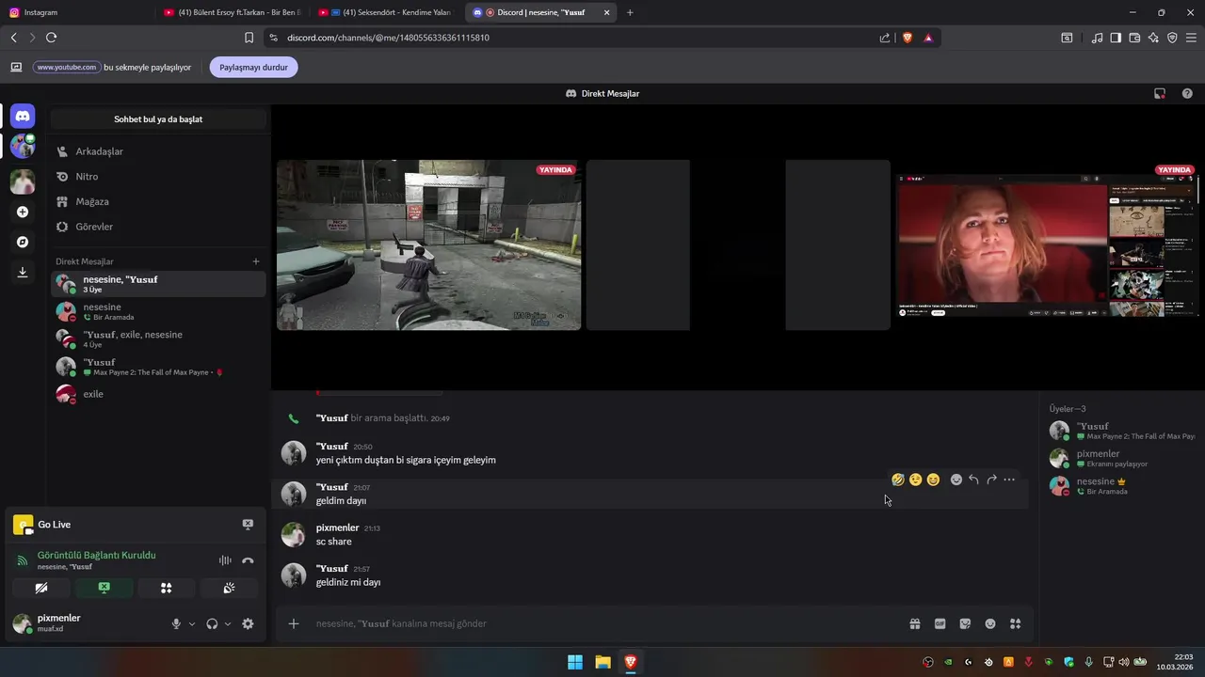
Task: Bookmark this page icon
Action: (249, 38)
